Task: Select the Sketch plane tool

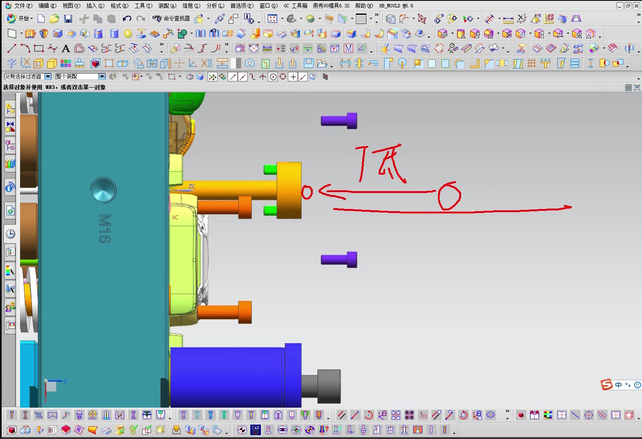Action: point(12,34)
